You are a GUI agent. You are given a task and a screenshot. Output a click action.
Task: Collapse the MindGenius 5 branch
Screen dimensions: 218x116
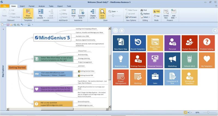[32, 37]
